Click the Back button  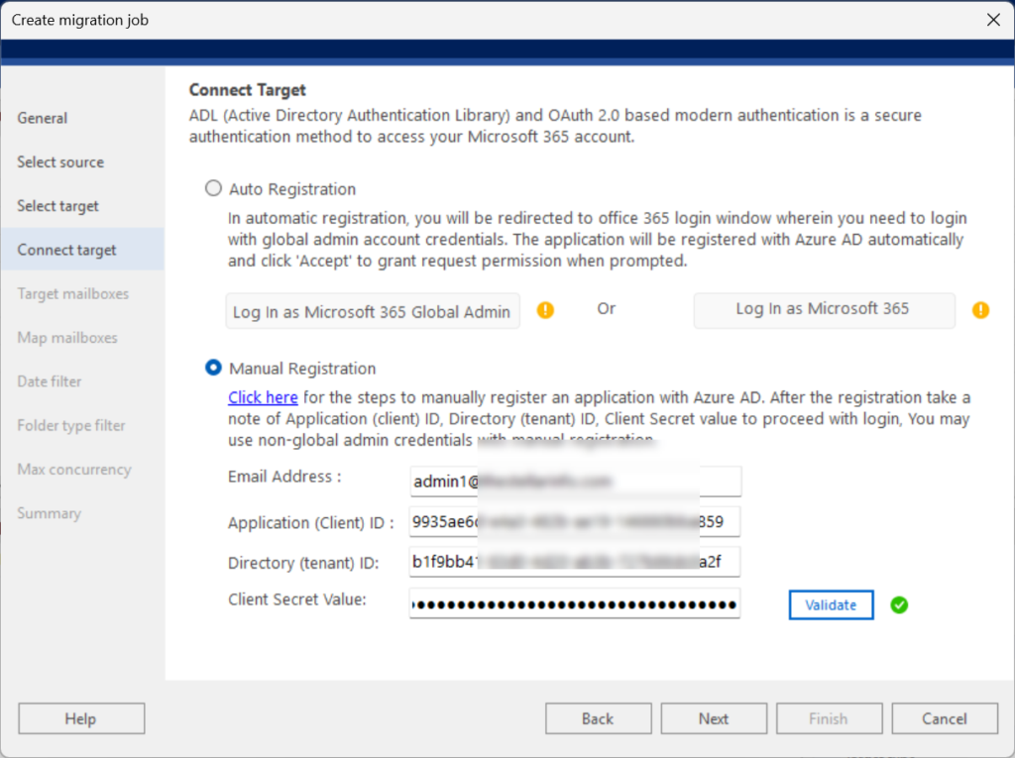click(598, 718)
